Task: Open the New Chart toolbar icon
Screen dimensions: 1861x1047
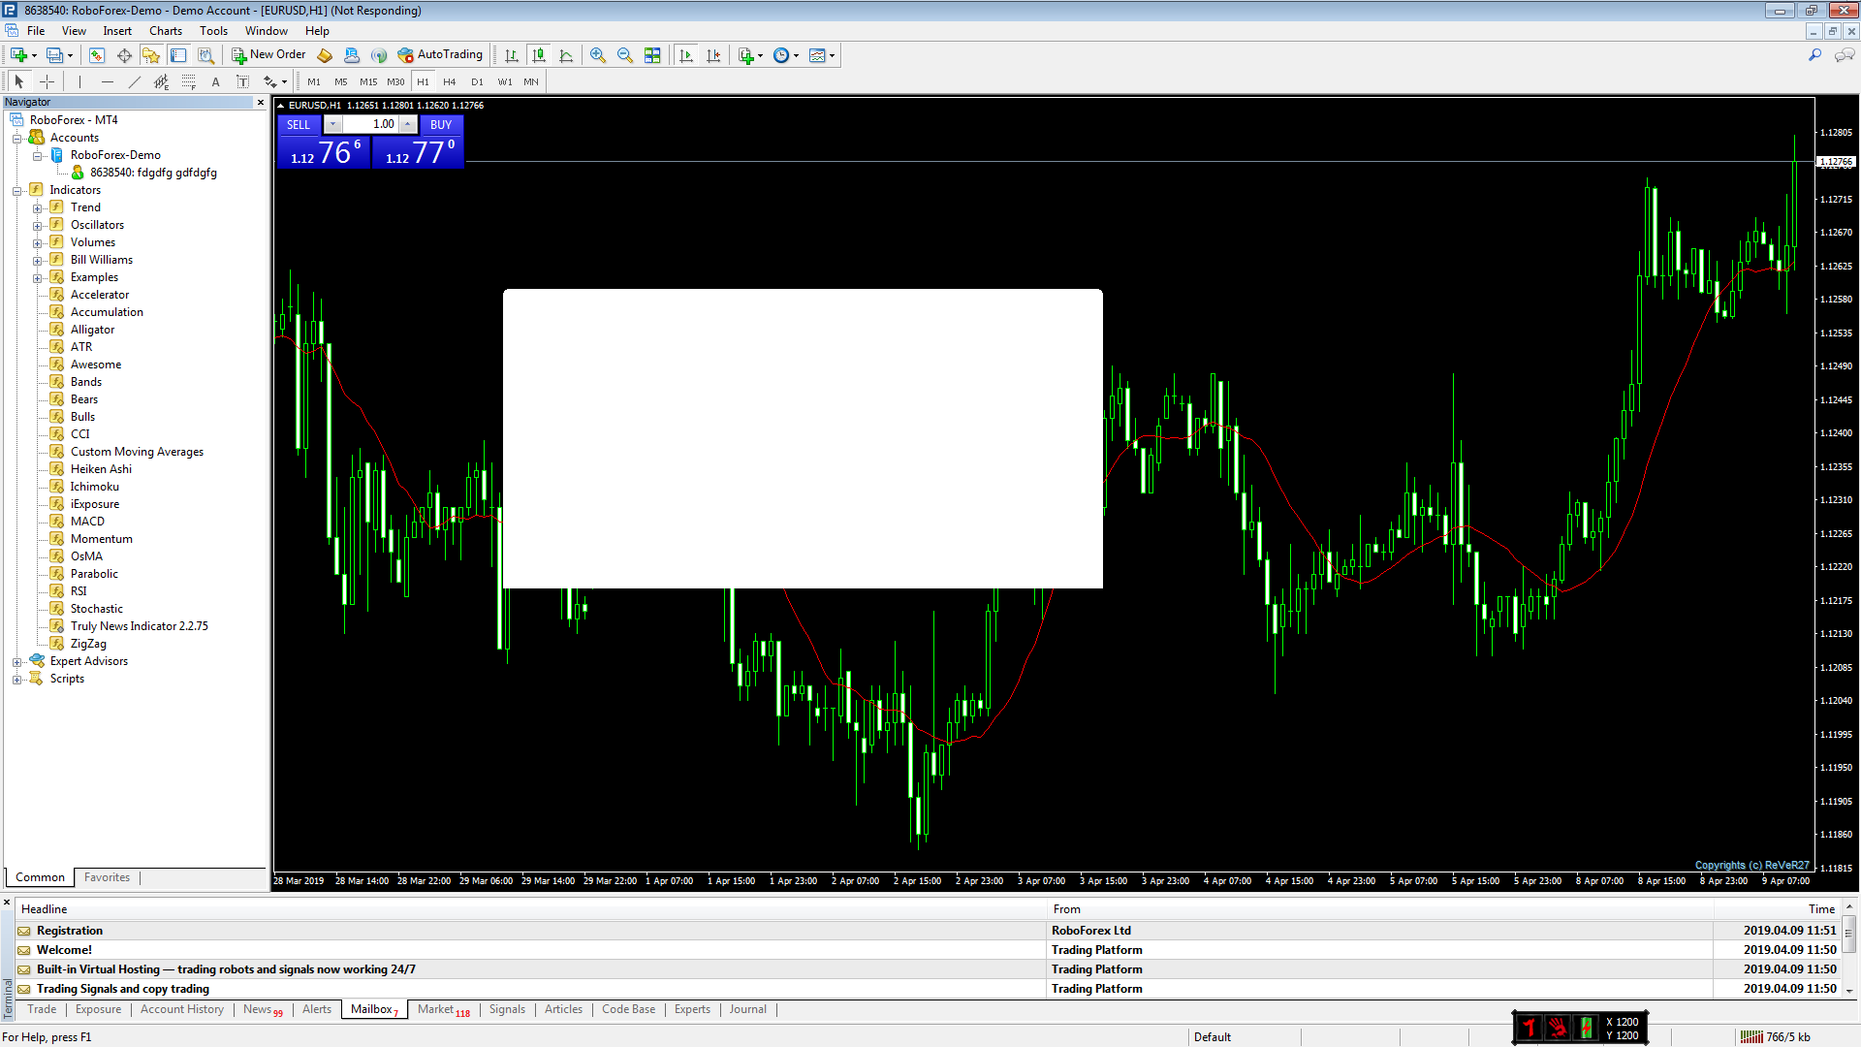Action: point(19,55)
